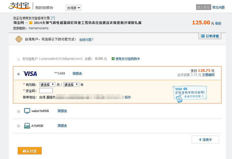Image resolution: width=232 pixels, height=159 pixels.
Task: Click the ATM machine icon
Action: pyautogui.click(x=27, y=126)
